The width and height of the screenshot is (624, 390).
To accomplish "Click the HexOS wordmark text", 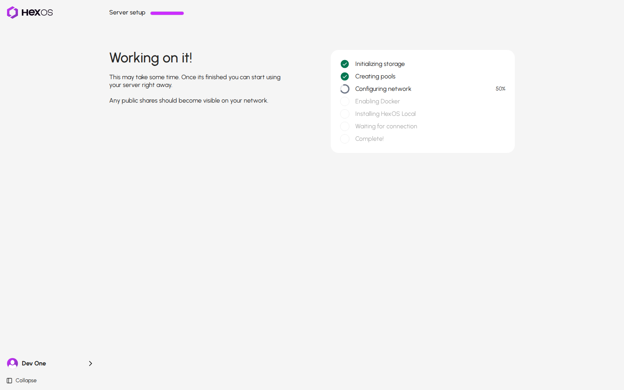I will pos(37,12).
